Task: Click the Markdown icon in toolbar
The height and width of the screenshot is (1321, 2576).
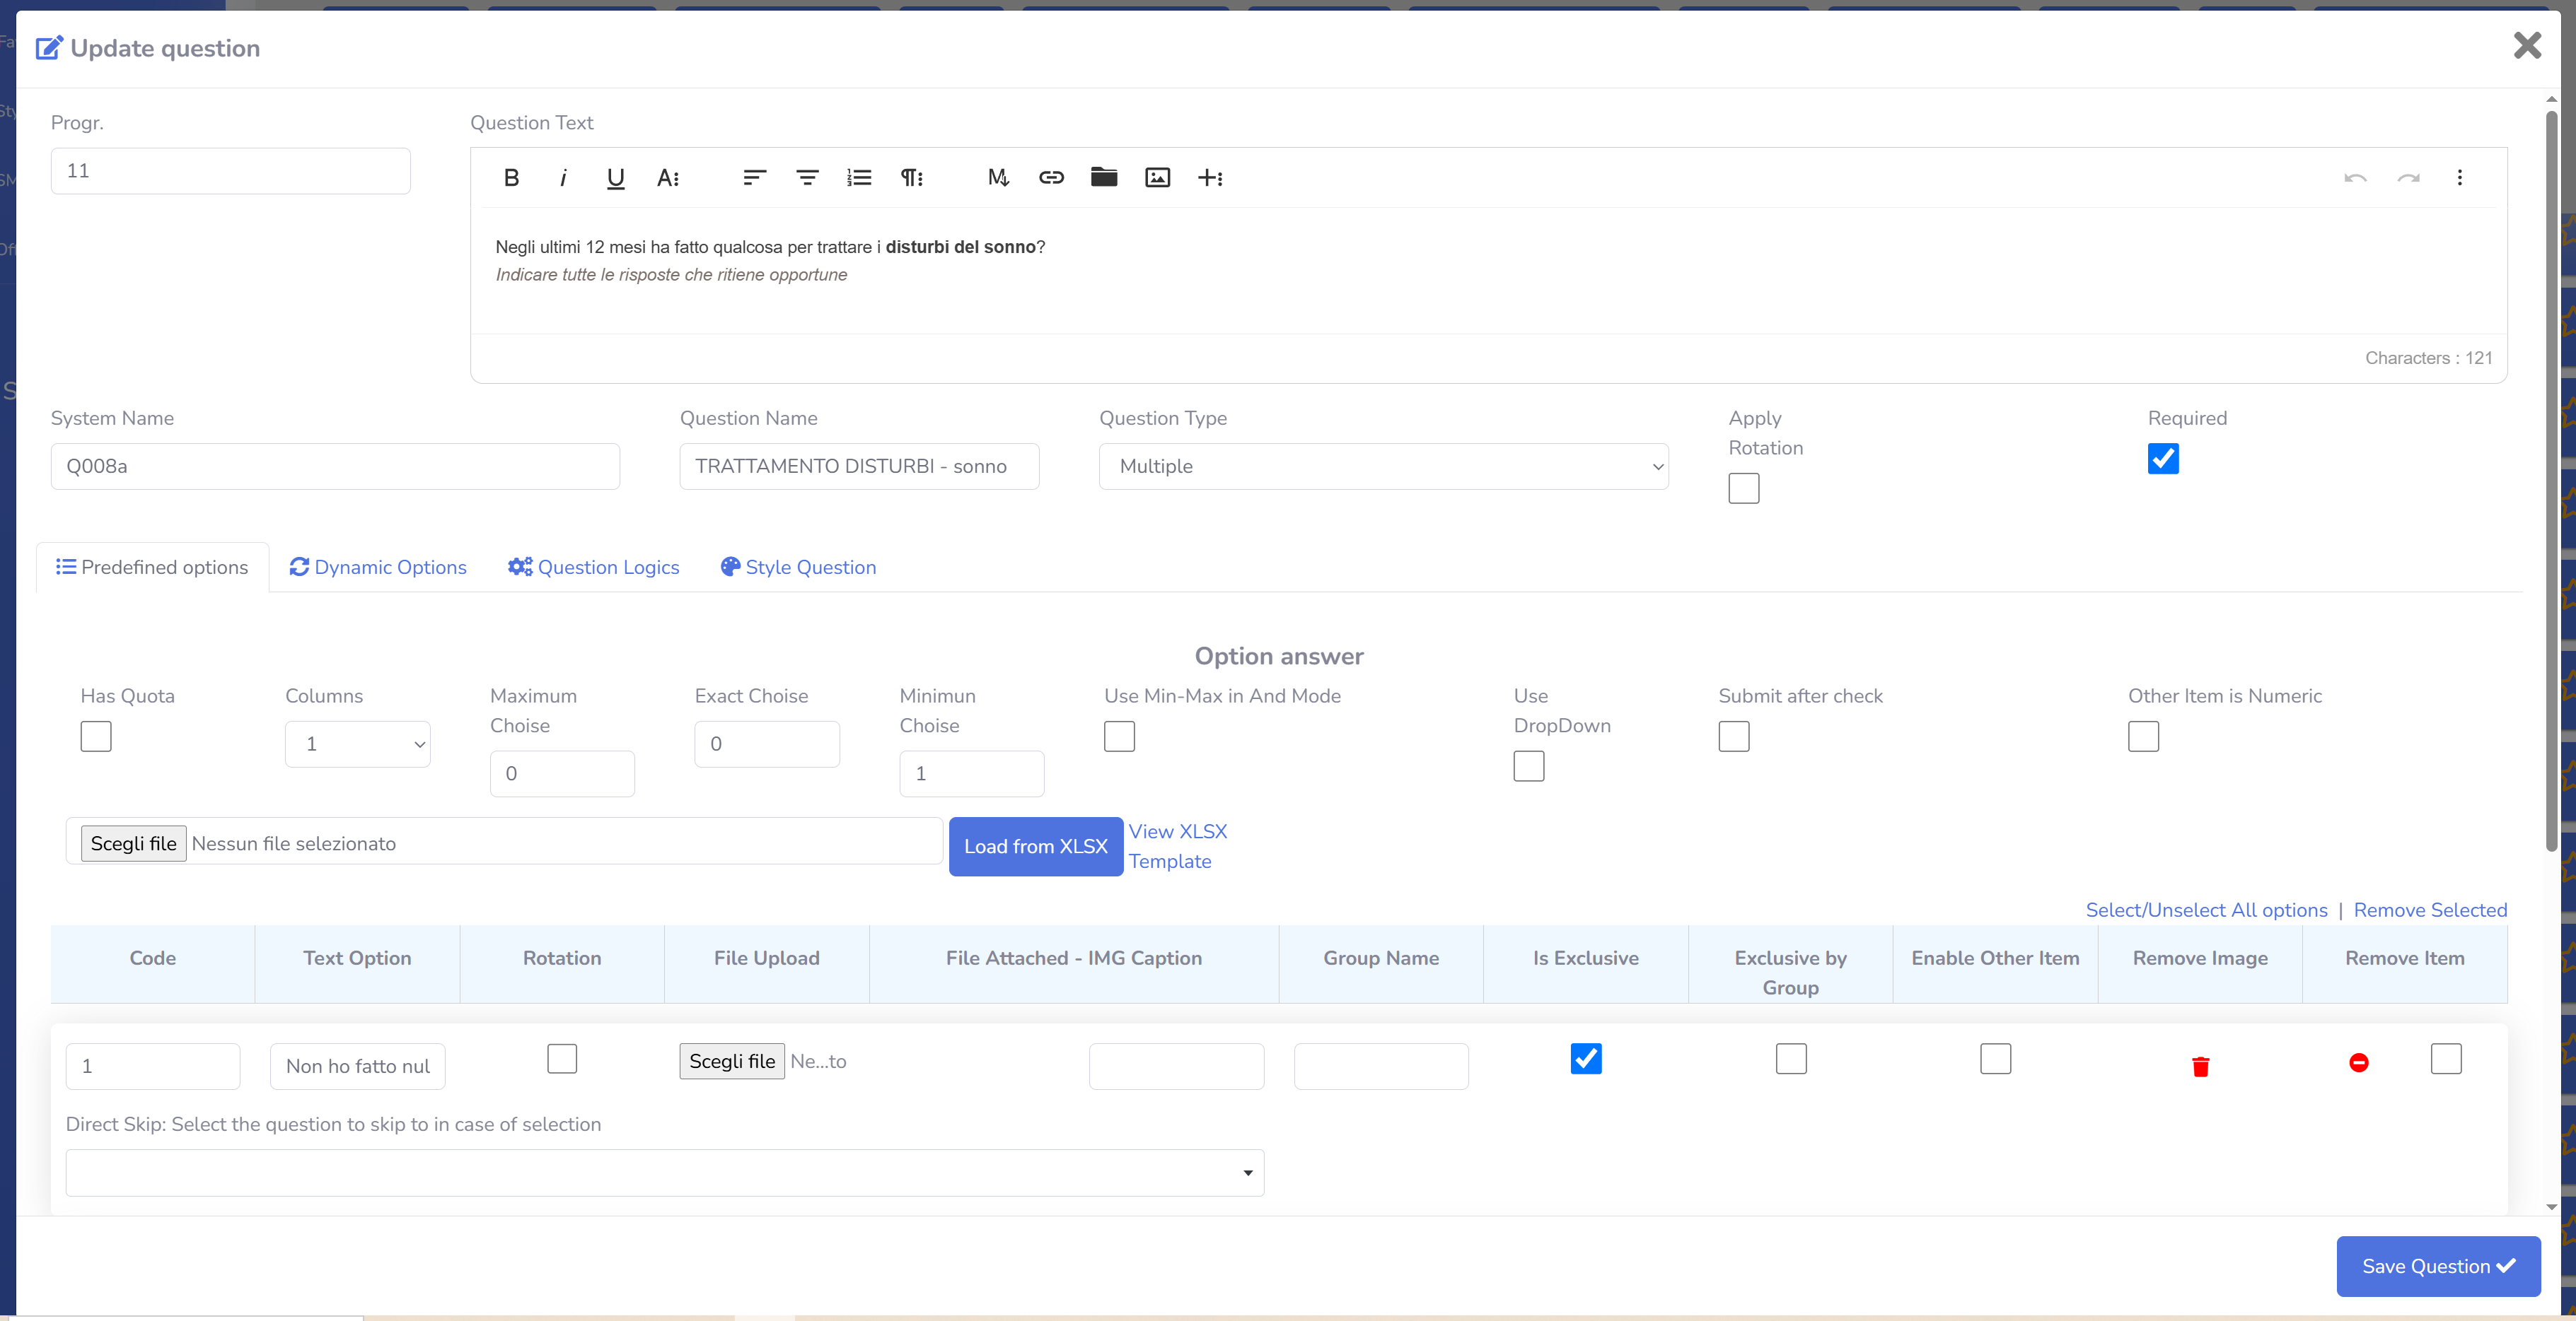Action: (x=998, y=178)
